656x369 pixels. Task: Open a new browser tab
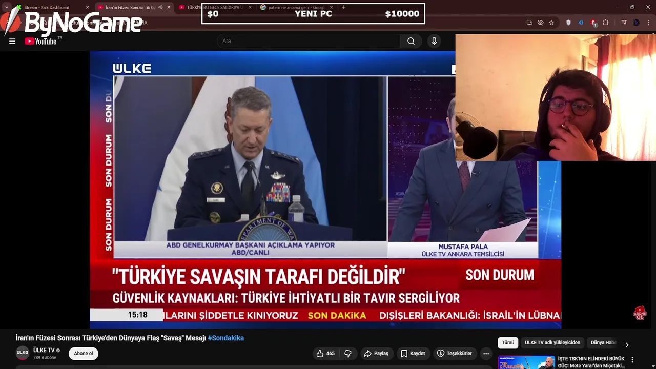point(343,7)
